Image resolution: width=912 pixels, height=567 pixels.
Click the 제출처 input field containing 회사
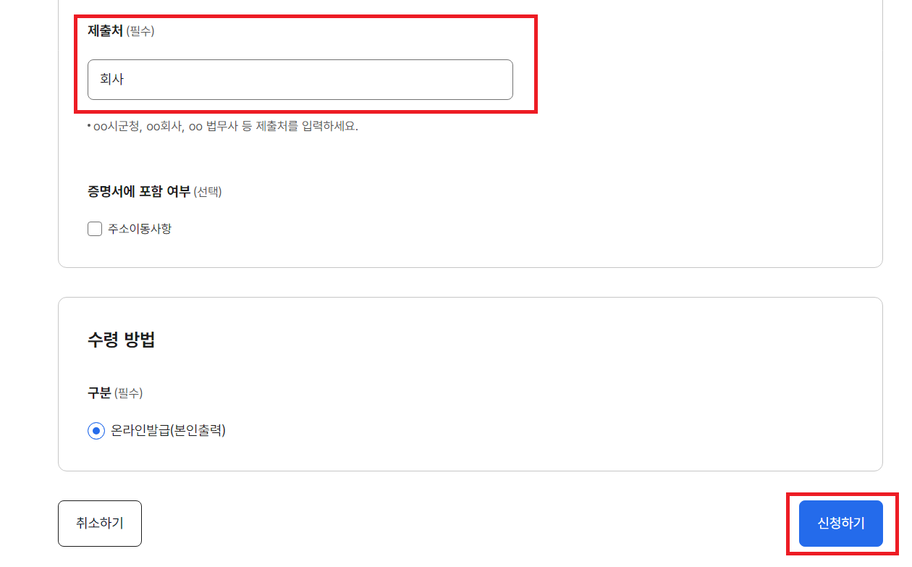click(x=300, y=80)
